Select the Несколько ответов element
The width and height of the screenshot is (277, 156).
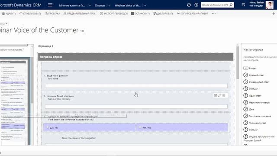(256, 102)
